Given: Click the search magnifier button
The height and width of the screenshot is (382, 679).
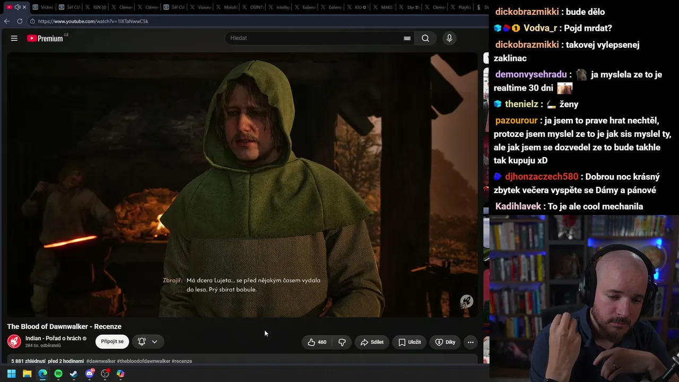Looking at the screenshot, I should point(425,38).
